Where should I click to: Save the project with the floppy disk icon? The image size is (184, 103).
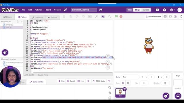coord(101,10)
